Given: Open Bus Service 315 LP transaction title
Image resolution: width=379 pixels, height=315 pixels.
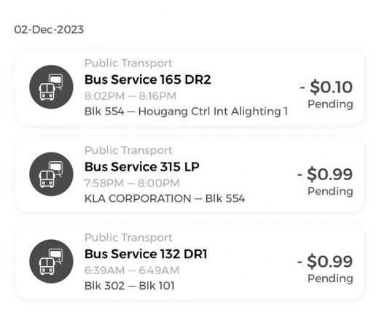Looking at the screenshot, I should (x=142, y=167).
